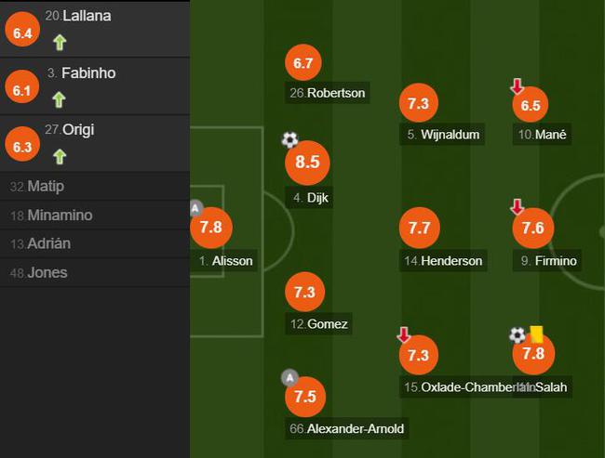The height and width of the screenshot is (458, 605).
Task: Click the green sub-on arrow under Lallana
Action: point(60,43)
